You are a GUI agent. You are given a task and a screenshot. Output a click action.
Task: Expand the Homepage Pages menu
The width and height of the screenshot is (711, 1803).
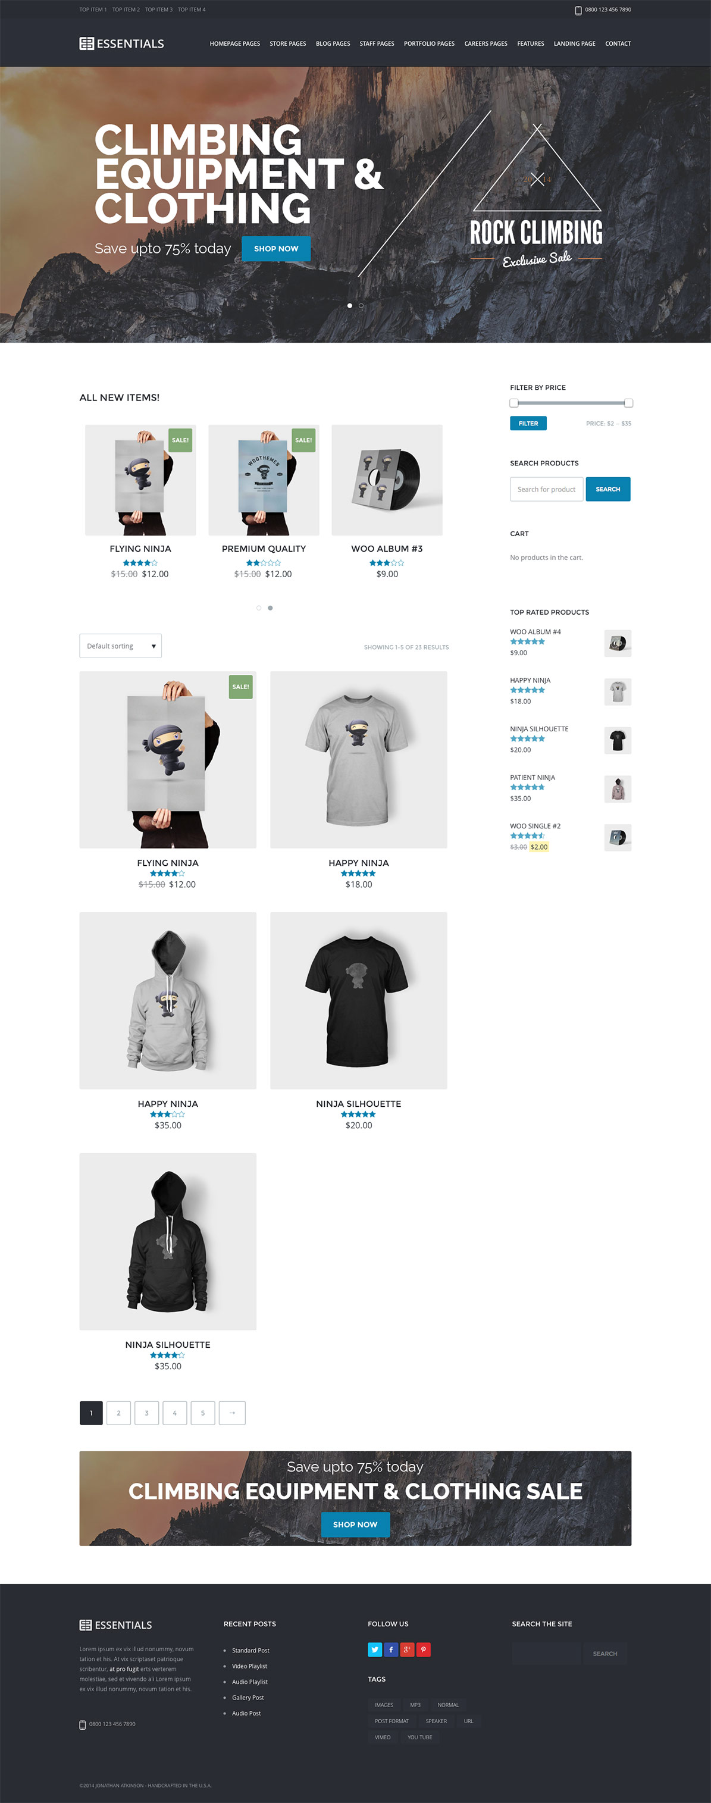pyautogui.click(x=234, y=43)
